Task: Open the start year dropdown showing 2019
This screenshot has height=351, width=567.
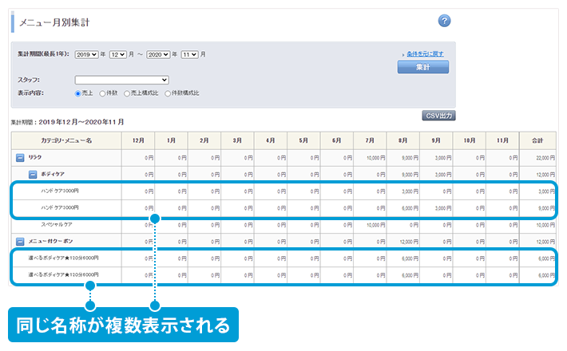Action: point(86,54)
